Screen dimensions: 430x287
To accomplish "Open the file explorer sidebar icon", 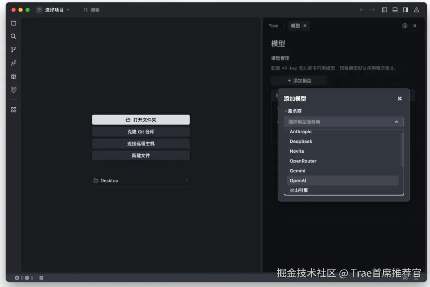I will [13, 23].
